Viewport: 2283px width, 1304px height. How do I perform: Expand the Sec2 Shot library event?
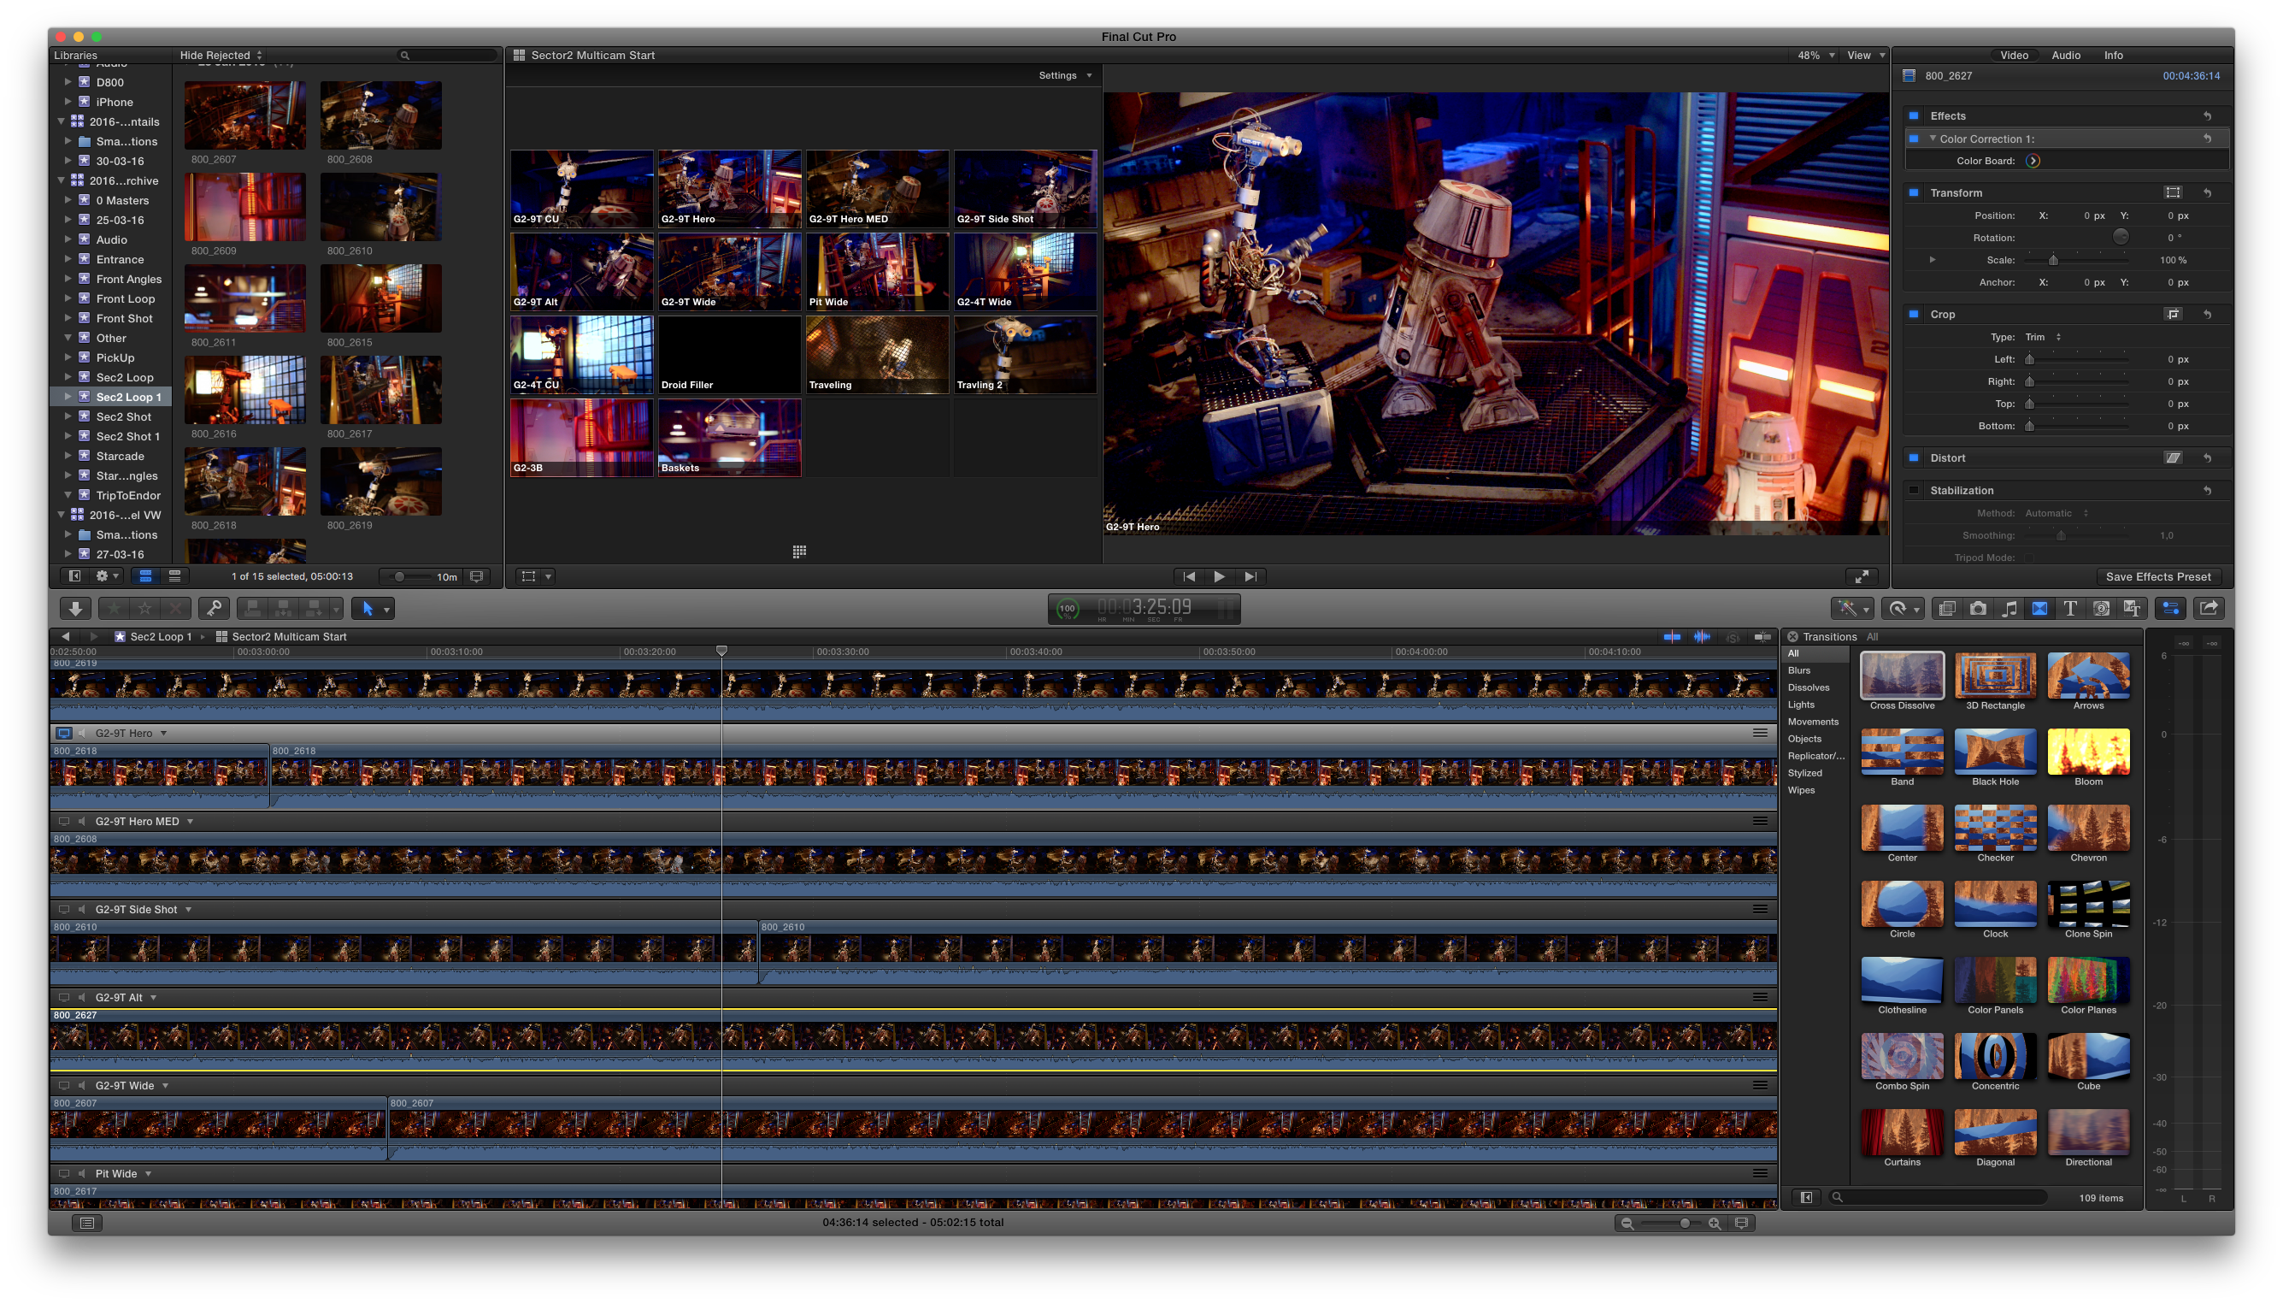pos(68,416)
